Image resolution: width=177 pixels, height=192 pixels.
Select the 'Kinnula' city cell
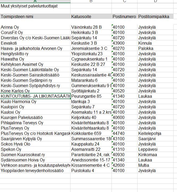(155, 43)
